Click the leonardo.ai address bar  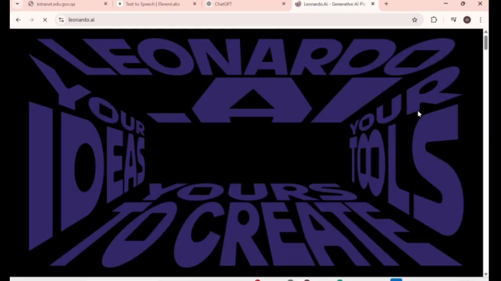[x=239, y=20]
